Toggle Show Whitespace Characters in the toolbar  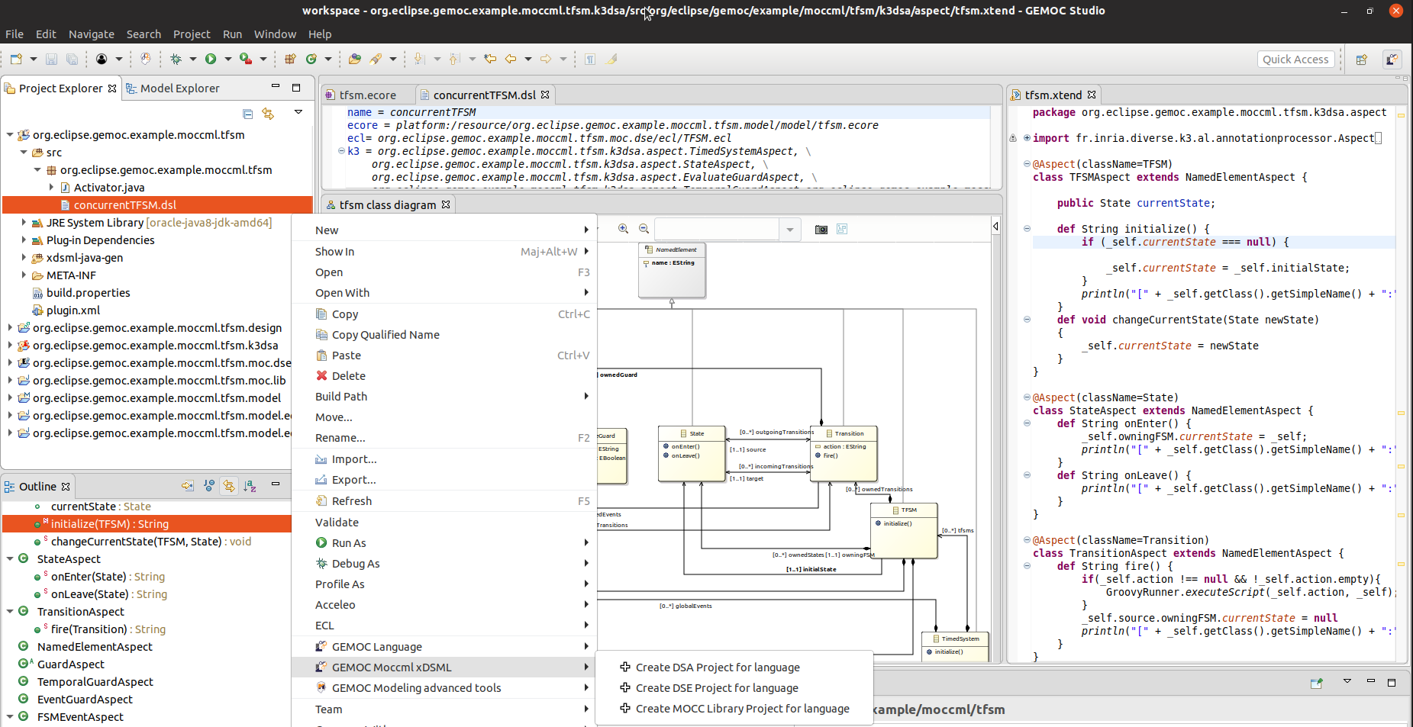(591, 59)
